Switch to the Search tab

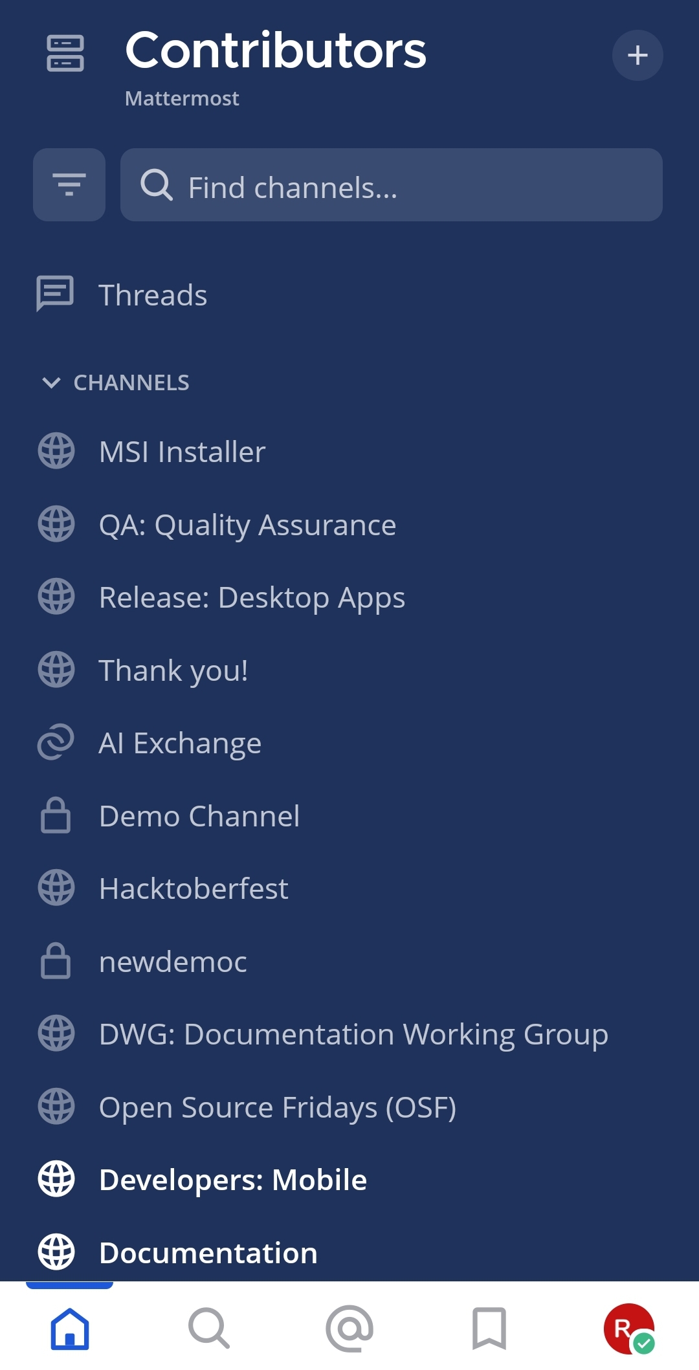(209, 1328)
